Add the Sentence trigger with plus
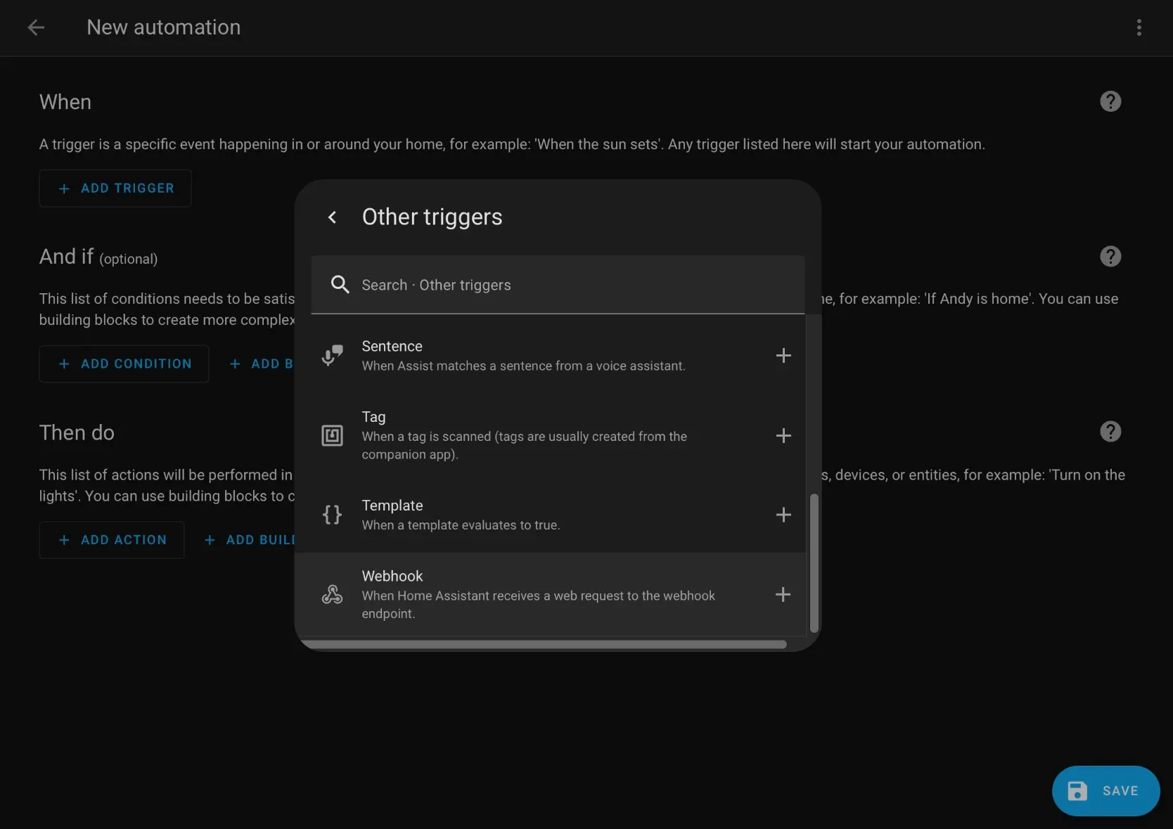This screenshot has width=1173, height=829. point(783,356)
